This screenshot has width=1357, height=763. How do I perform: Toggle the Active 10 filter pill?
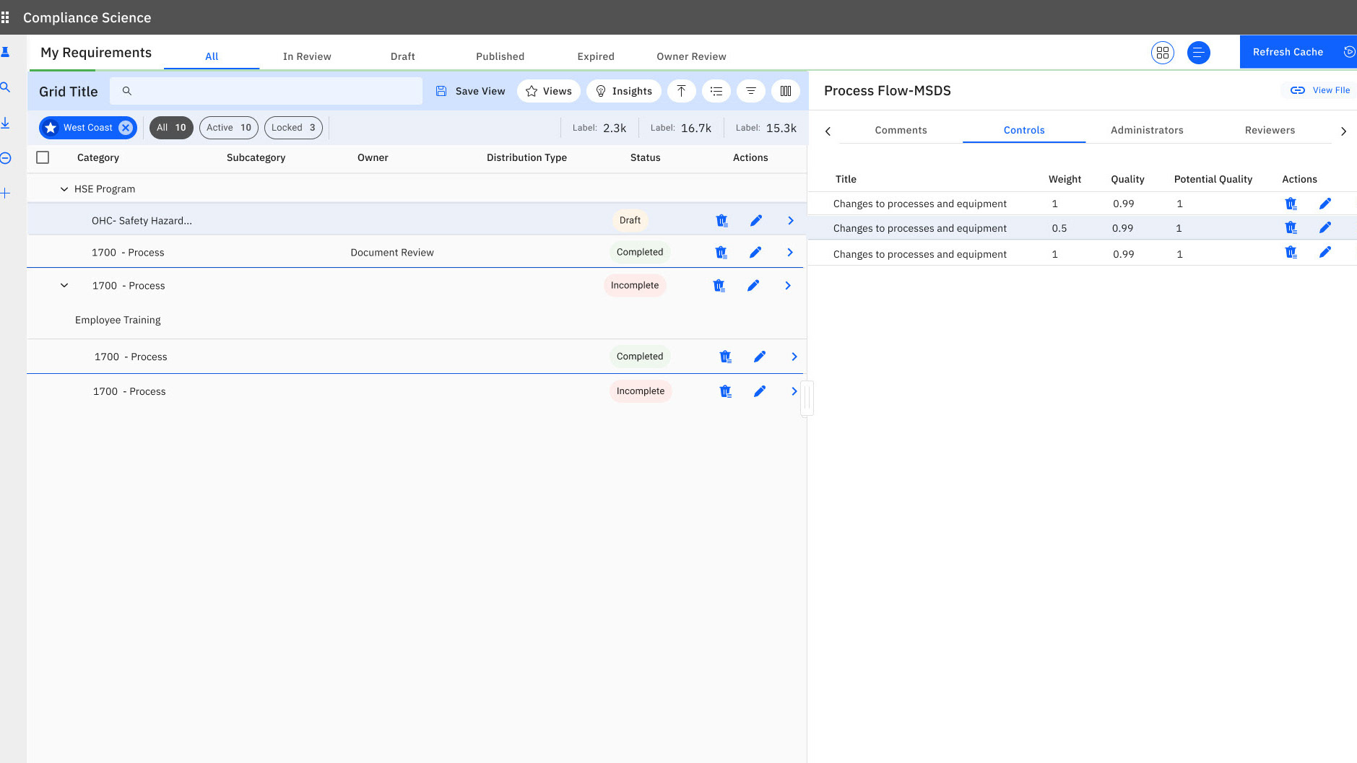[229, 128]
